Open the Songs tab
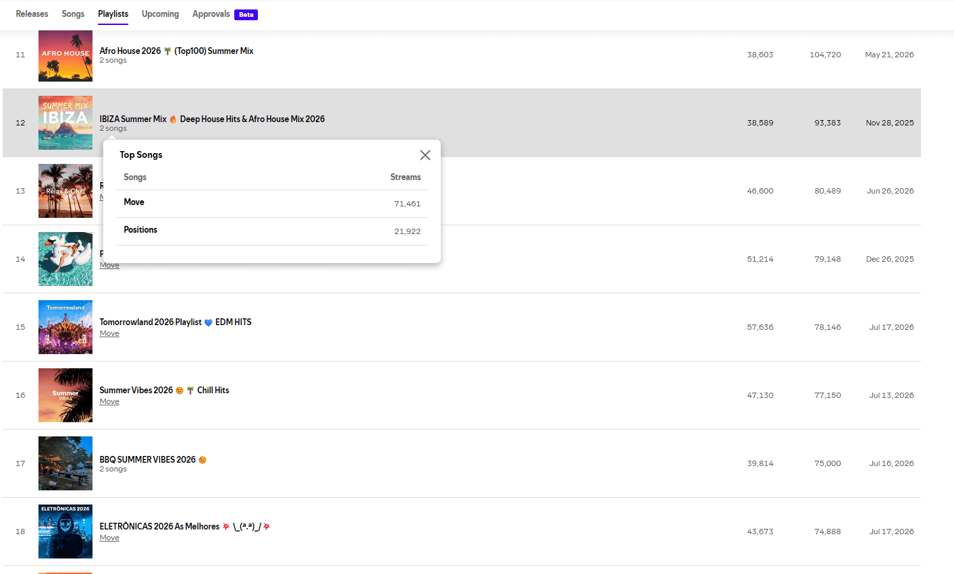The image size is (954, 574). (73, 13)
